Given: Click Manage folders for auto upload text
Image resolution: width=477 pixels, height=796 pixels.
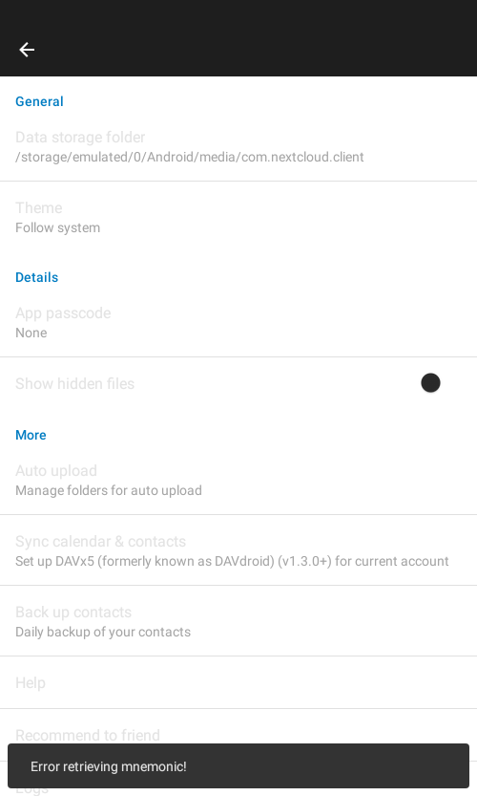Looking at the screenshot, I should [x=109, y=490].
